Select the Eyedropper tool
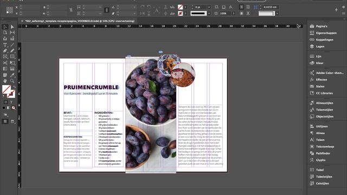The height and width of the screenshot is (195, 347). tap(12, 75)
